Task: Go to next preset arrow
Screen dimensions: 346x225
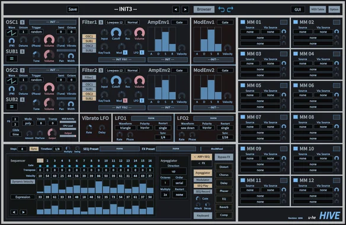Action: [x=185, y=9]
